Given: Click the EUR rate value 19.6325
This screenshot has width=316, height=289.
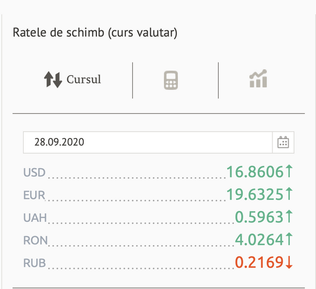Looking at the screenshot, I should click(x=255, y=194).
